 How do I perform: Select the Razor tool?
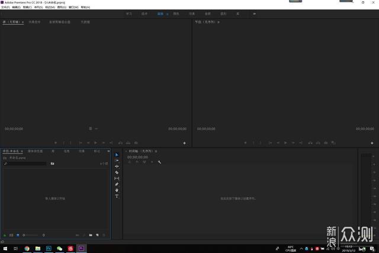117,172
